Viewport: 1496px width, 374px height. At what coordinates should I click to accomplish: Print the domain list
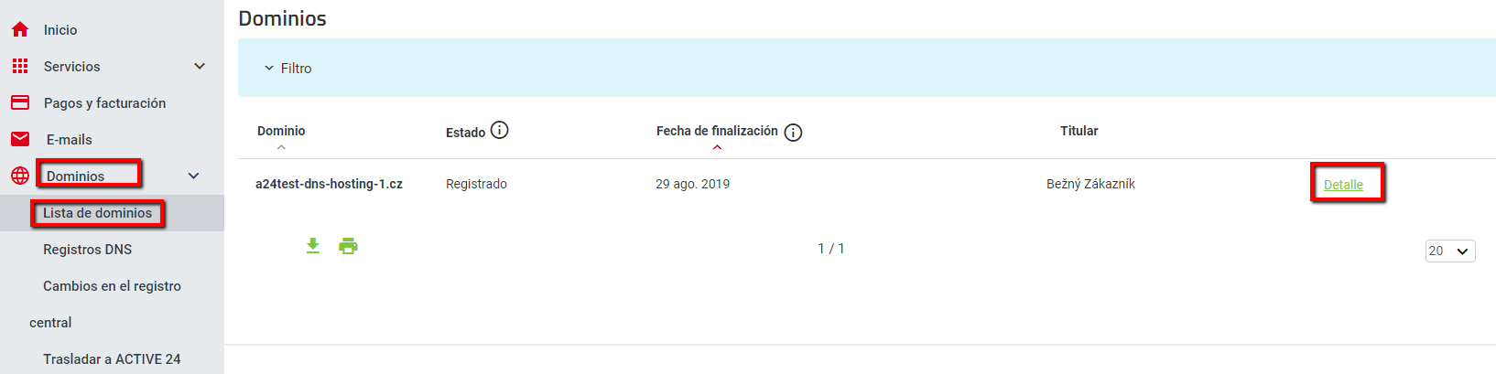pyautogui.click(x=348, y=246)
